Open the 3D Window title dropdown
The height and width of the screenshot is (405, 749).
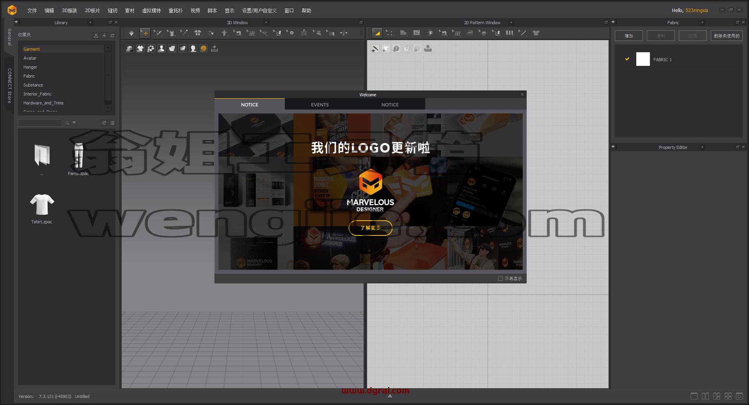click(x=266, y=23)
